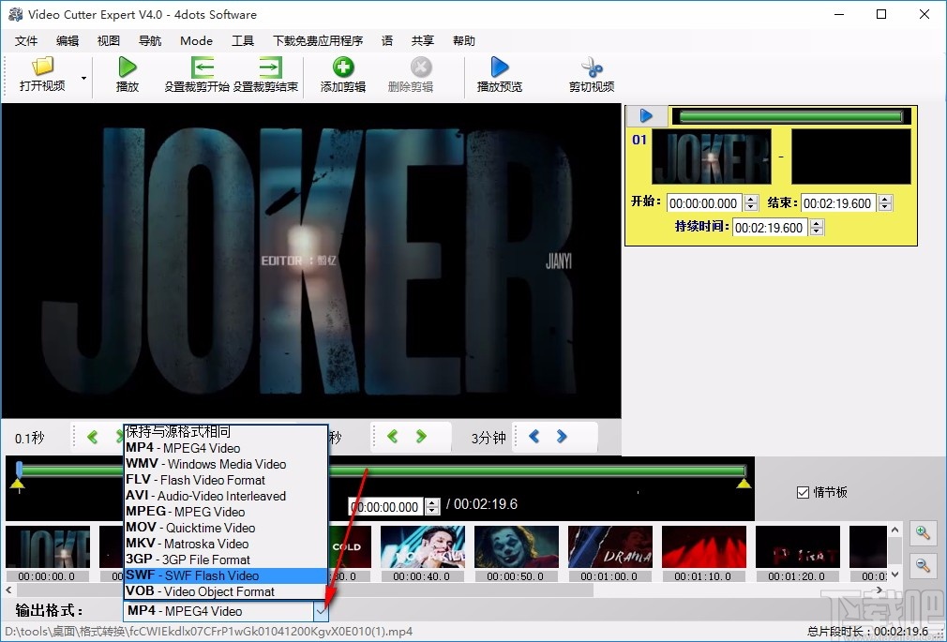Image resolution: width=947 pixels, height=642 pixels.
Task: Click the blue play toggle above the clip list
Action: [x=647, y=115]
